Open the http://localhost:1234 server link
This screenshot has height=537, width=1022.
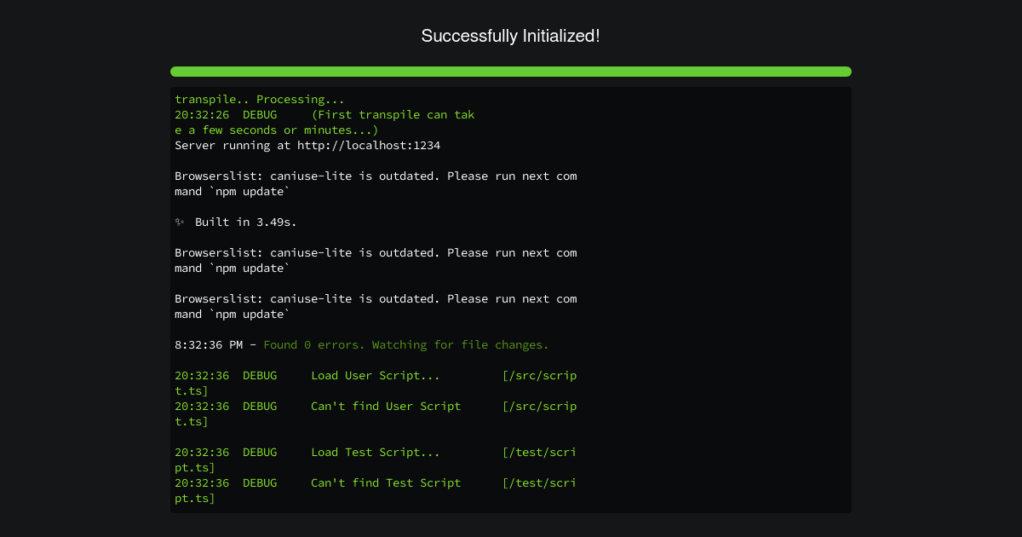(x=369, y=146)
